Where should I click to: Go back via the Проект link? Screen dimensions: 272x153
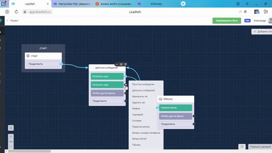click(13, 20)
